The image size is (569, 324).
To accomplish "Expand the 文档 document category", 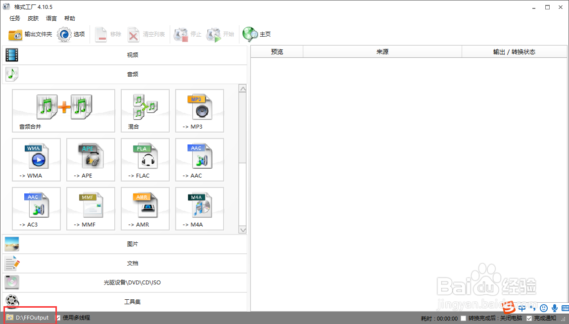I will (x=125, y=264).
